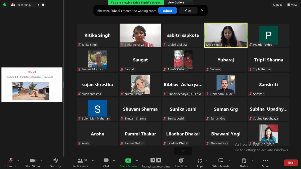Screen dimensions: 301x169
Task: Click the Shuvam Sharma participant tile
Action: click(x=140, y=109)
